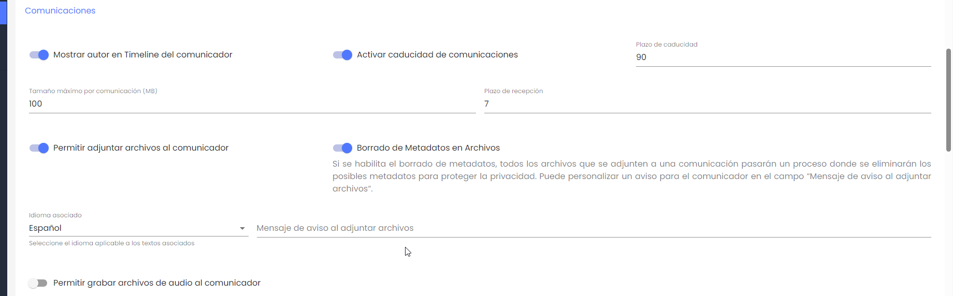Click the Plazo de caducidad field

[783, 57]
